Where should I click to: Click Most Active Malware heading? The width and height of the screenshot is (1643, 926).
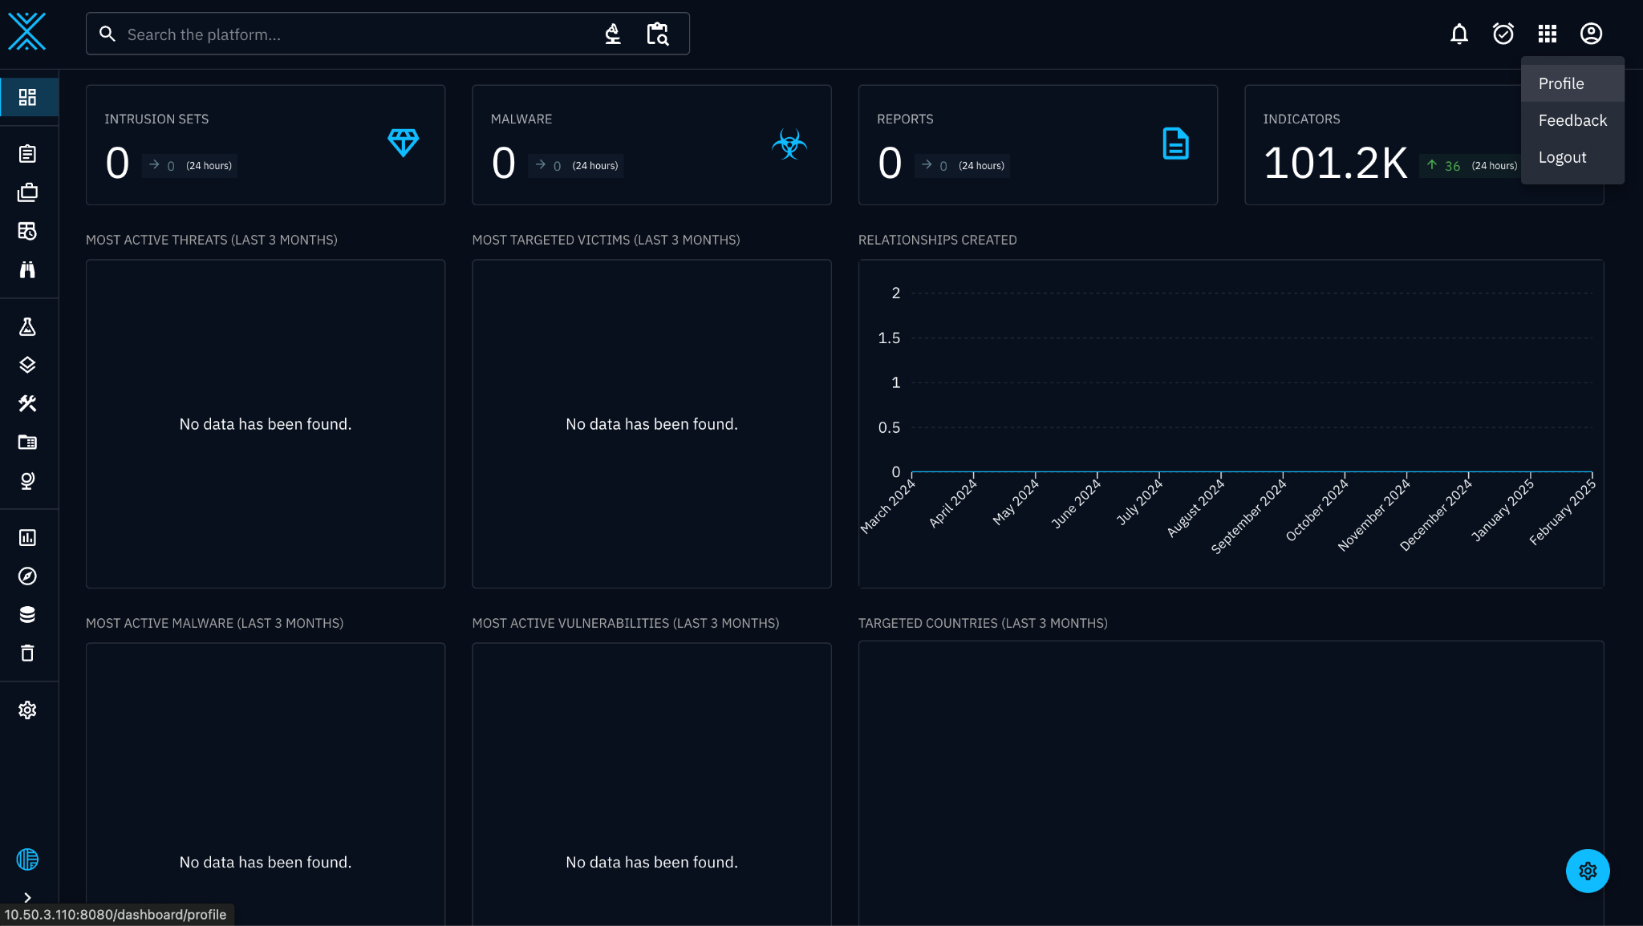[x=214, y=623]
